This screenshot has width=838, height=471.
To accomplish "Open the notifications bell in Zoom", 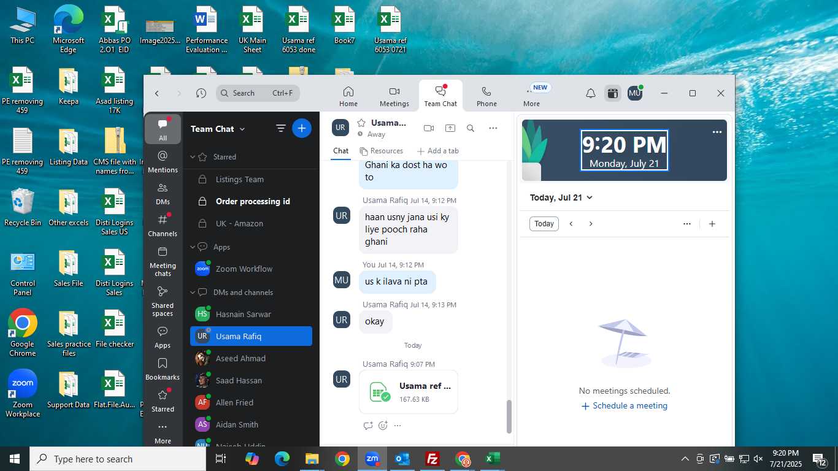I will tap(591, 93).
